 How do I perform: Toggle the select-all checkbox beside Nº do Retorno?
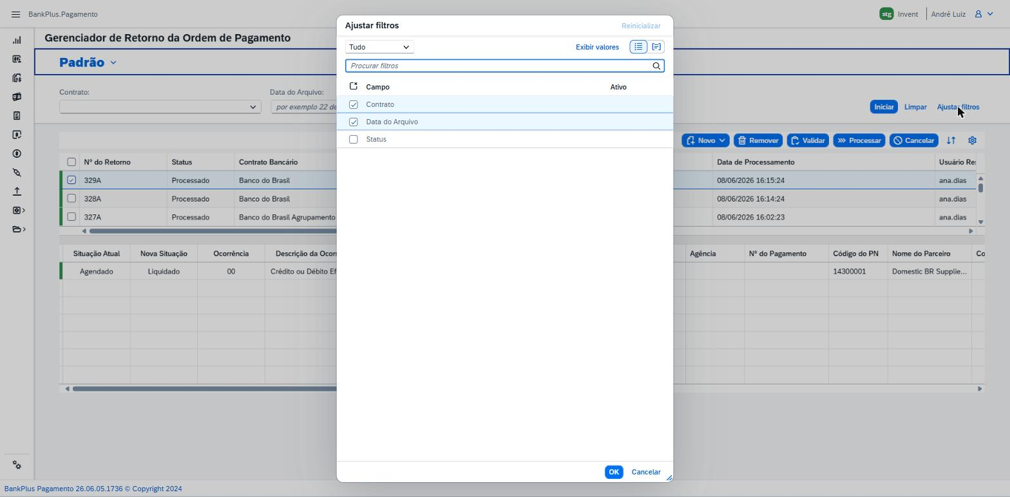(x=71, y=162)
